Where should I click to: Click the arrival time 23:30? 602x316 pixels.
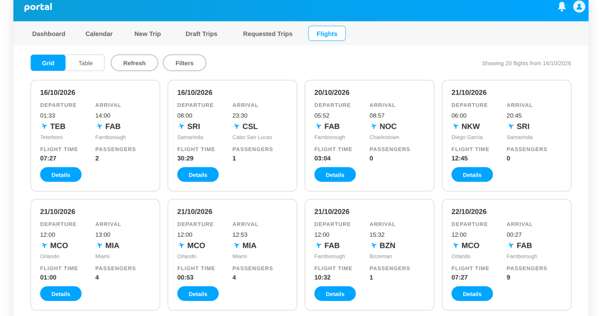coord(240,115)
